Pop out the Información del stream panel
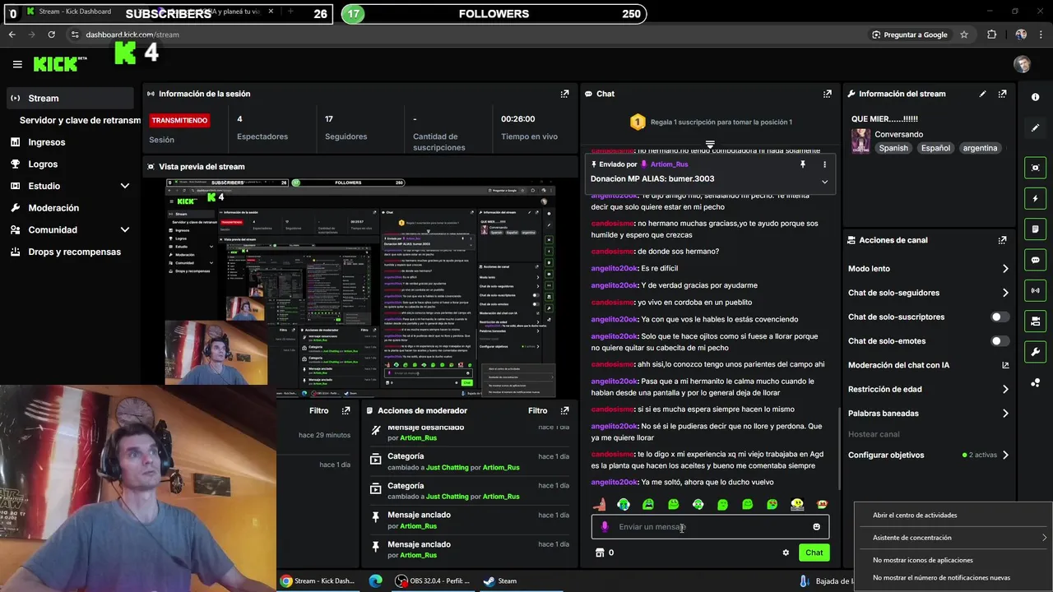The width and height of the screenshot is (1053, 592). click(x=1002, y=94)
